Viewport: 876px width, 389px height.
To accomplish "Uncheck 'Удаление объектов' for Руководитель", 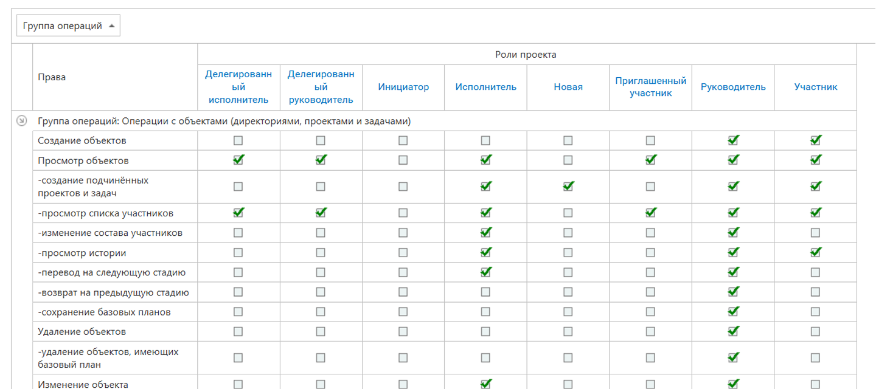I will [x=732, y=332].
